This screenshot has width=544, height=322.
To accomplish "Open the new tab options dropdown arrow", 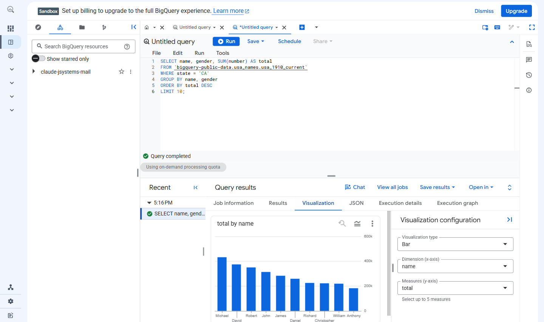I will [317, 27].
